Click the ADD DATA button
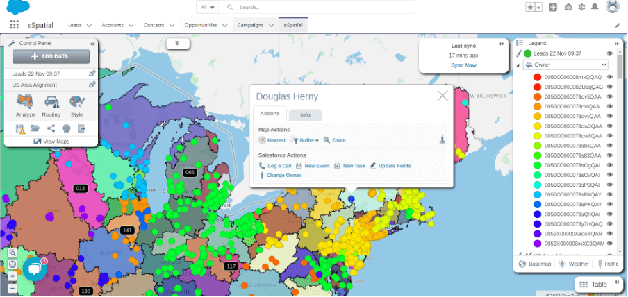The height and width of the screenshot is (297, 628). click(x=50, y=56)
